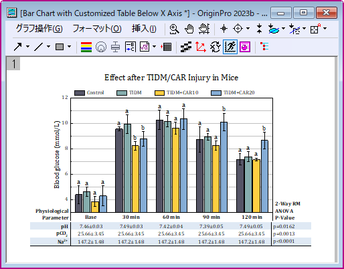
Task: Click the p<0.0001 value cell
Action: click(x=284, y=242)
